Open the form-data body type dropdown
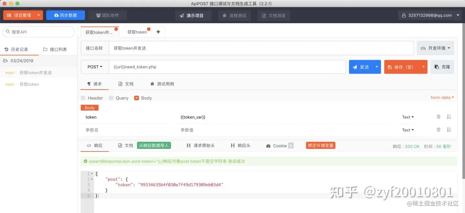Image resolution: width=465 pixels, height=213 pixels. [x=442, y=97]
